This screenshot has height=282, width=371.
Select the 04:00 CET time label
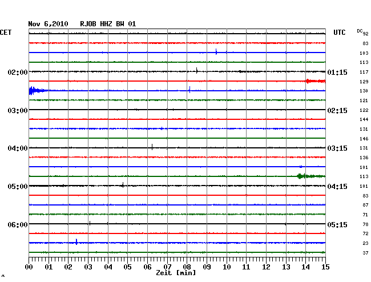tap(18, 148)
